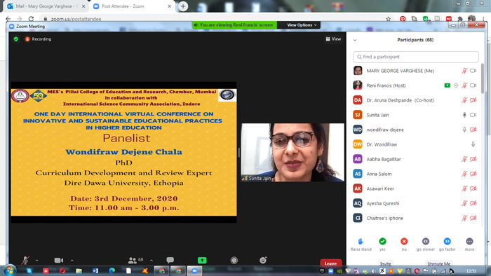
Task: Collapse the Participants panel chevron
Action: [x=355, y=40]
